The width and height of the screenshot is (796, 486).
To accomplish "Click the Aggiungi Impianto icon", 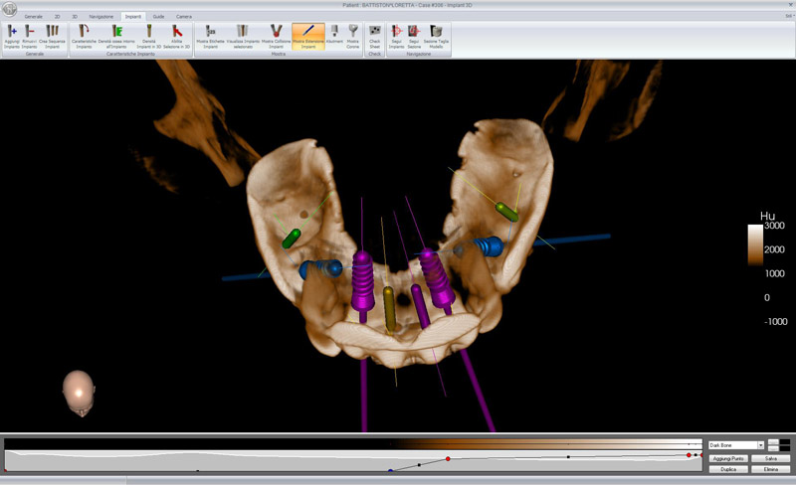I will [x=12, y=36].
